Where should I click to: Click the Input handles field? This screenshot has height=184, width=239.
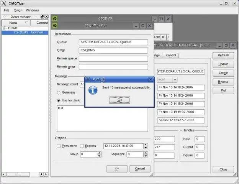200,139
